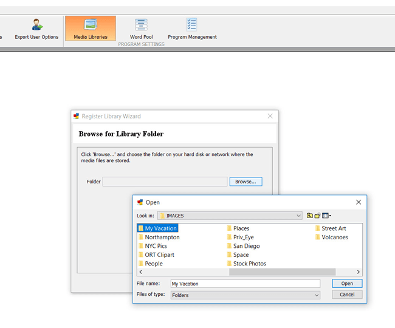Go up one folder level
This screenshot has height=328, width=395.
(x=310, y=216)
